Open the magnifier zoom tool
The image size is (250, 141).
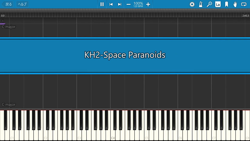(x=209, y=4)
